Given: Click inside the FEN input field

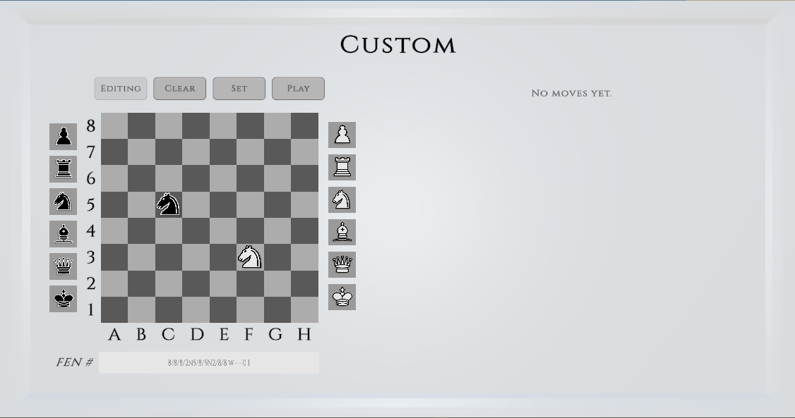Looking at the screenshot, I should (x=209, y=363).
